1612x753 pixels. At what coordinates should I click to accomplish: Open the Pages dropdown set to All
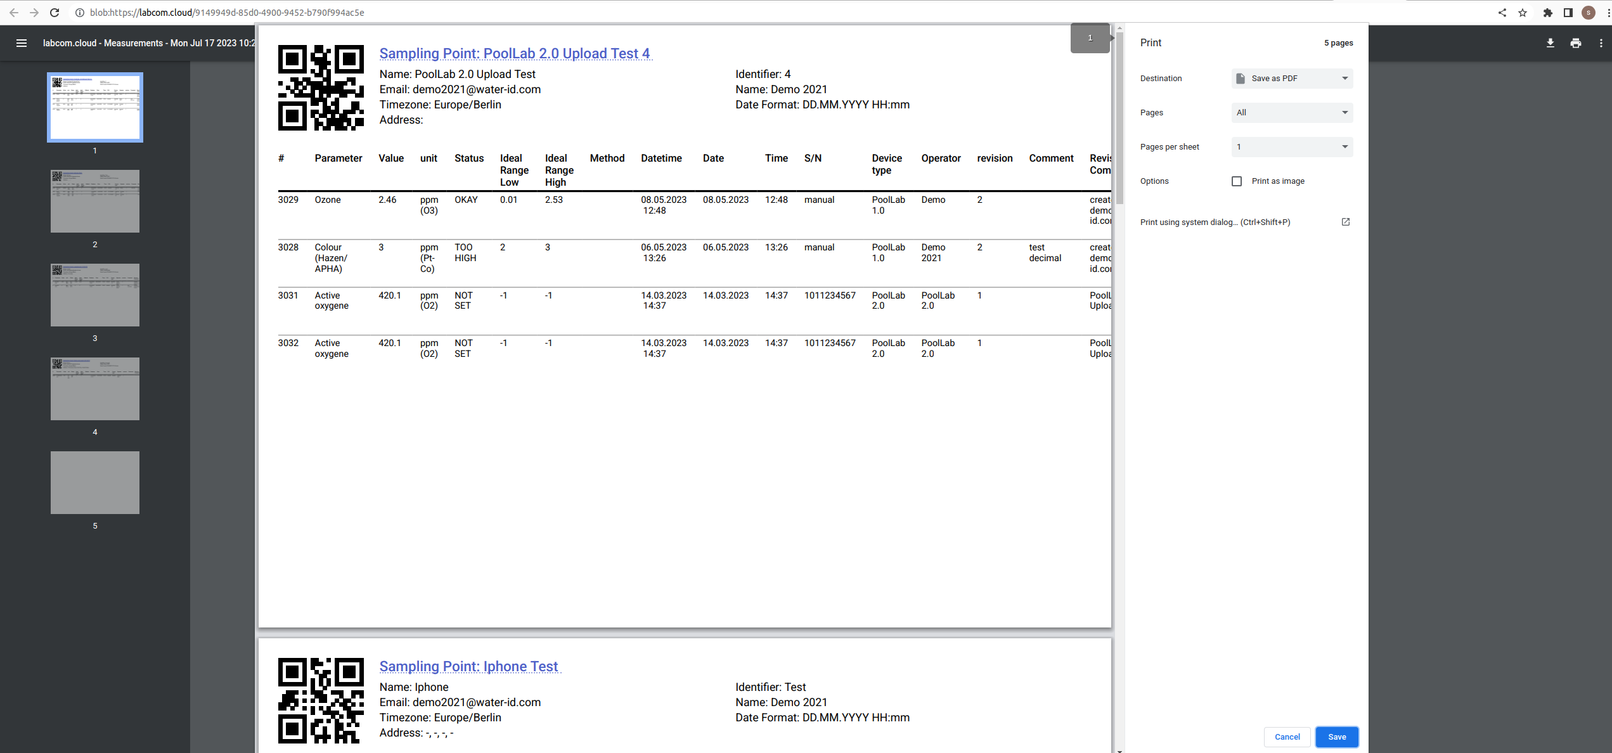[x=1292, y=113]
